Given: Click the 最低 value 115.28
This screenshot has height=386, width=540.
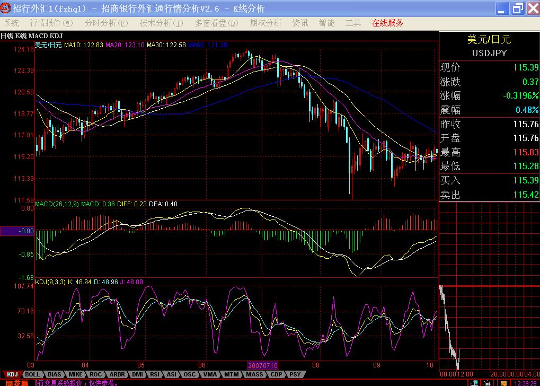Looking at the screenshot, I should click(526, 166).
